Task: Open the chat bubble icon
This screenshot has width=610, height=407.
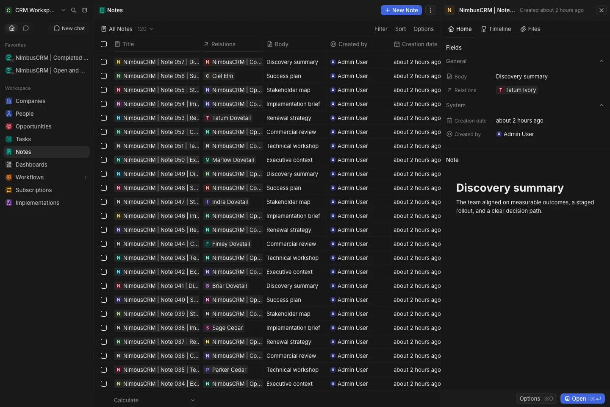Action: [x=26, y=28]
